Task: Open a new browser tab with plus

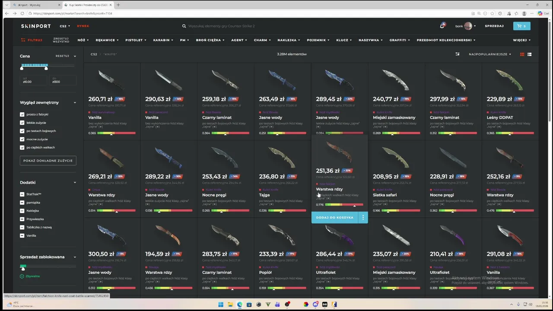Action: [118, 5]
